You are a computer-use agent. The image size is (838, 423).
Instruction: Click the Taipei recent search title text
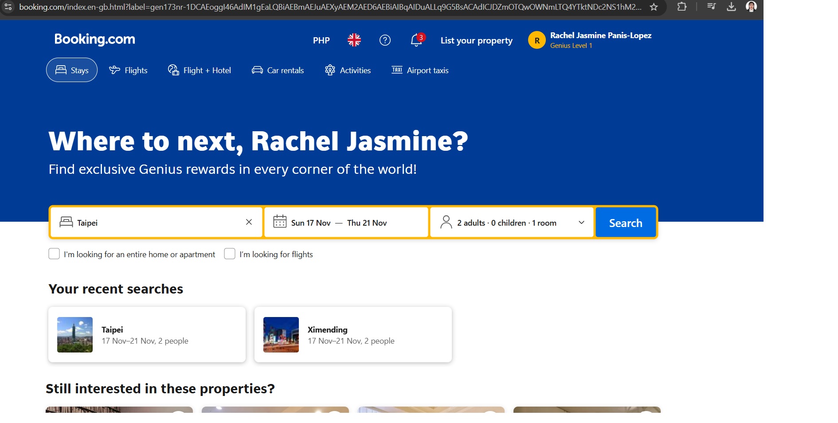pos(112,330)
